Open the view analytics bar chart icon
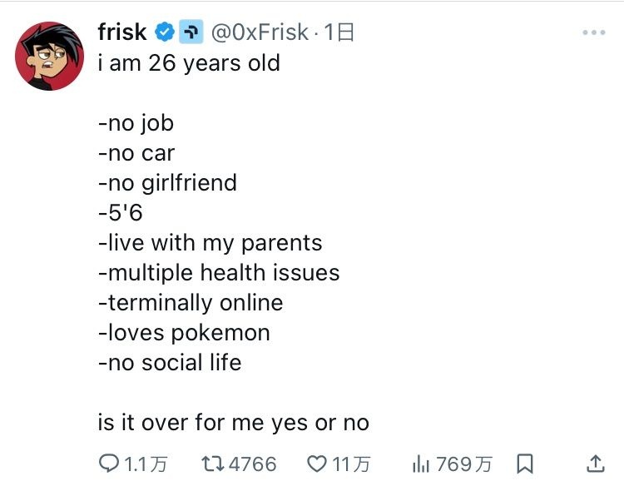This screenshot has width=624, height=491. tap(421, 464)
